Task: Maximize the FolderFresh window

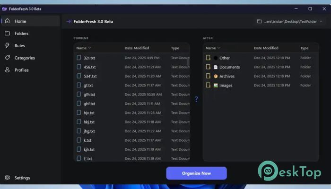Action: pos(310,9)
